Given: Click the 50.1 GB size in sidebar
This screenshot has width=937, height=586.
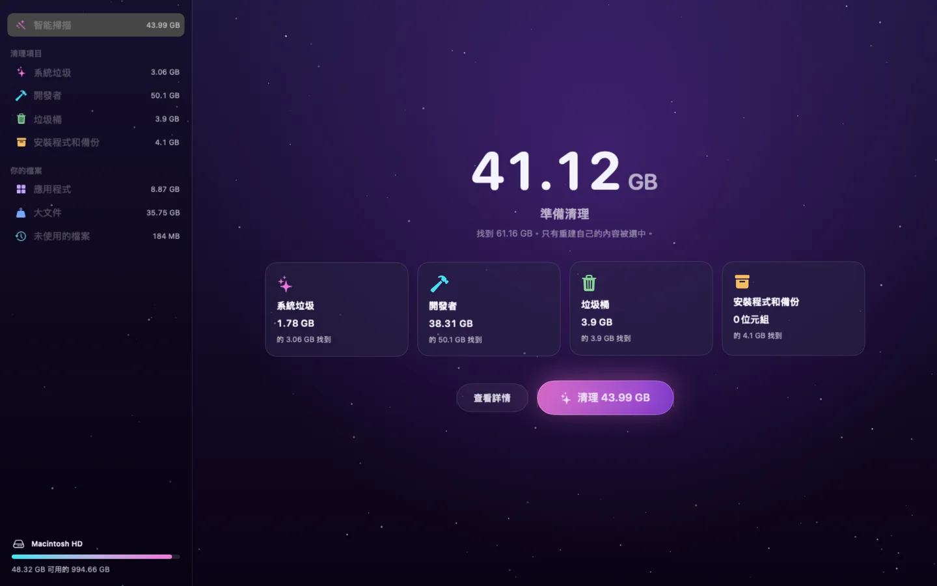Looking at the screenshot, I should (165, 96).
